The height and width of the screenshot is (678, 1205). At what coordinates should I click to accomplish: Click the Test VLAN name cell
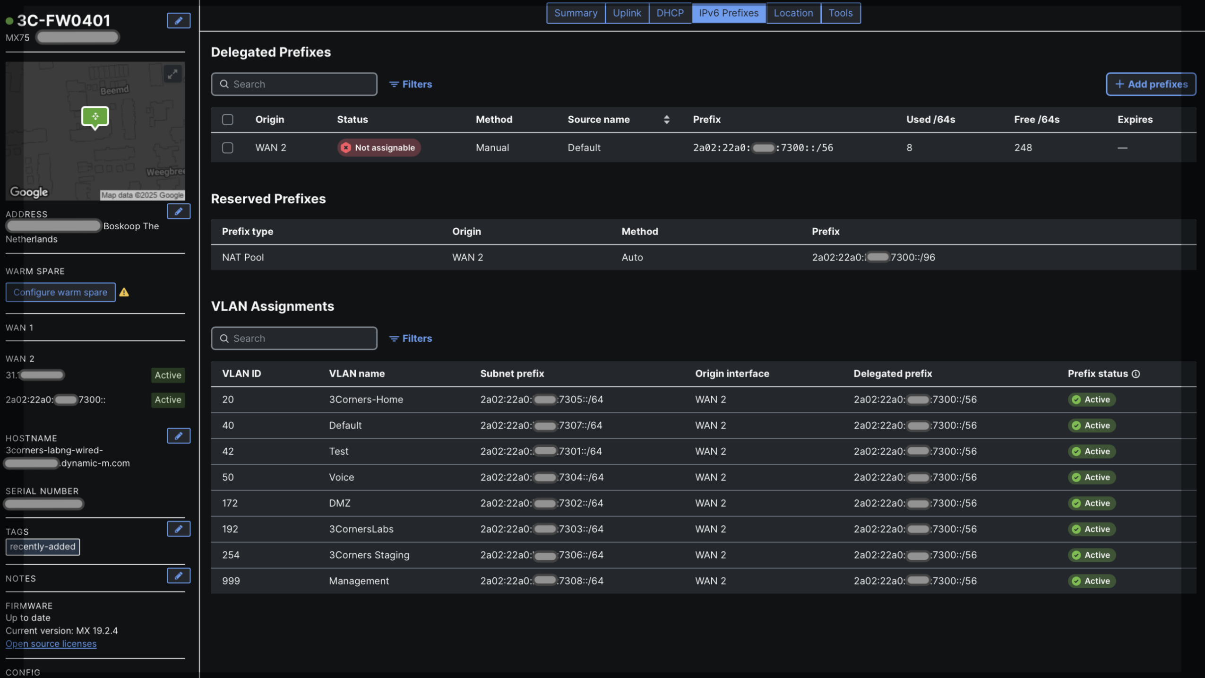[338, 451]
